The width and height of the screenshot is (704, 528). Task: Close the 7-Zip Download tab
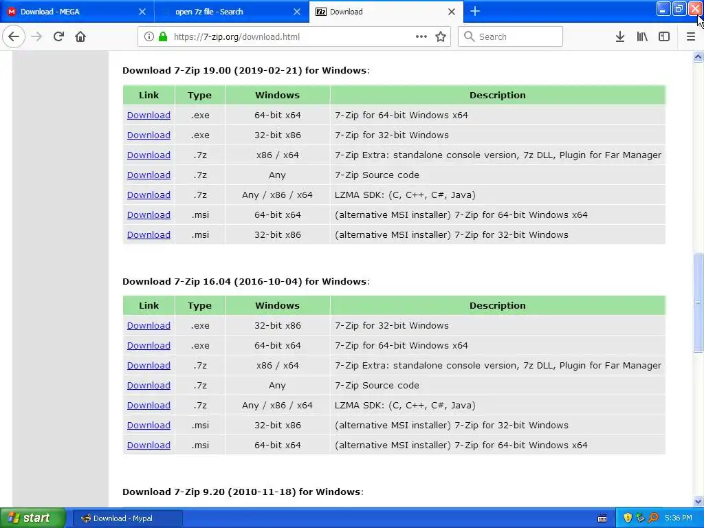tap(452, 12)
